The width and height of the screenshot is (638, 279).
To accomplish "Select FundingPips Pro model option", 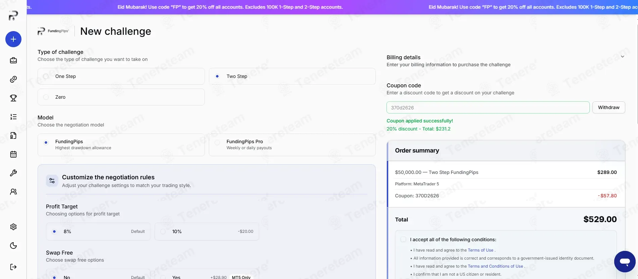I will (292, 145).
